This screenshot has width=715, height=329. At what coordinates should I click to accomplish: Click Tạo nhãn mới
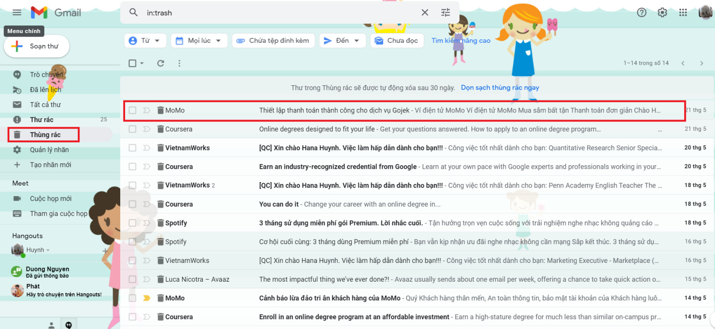[50, 165]
